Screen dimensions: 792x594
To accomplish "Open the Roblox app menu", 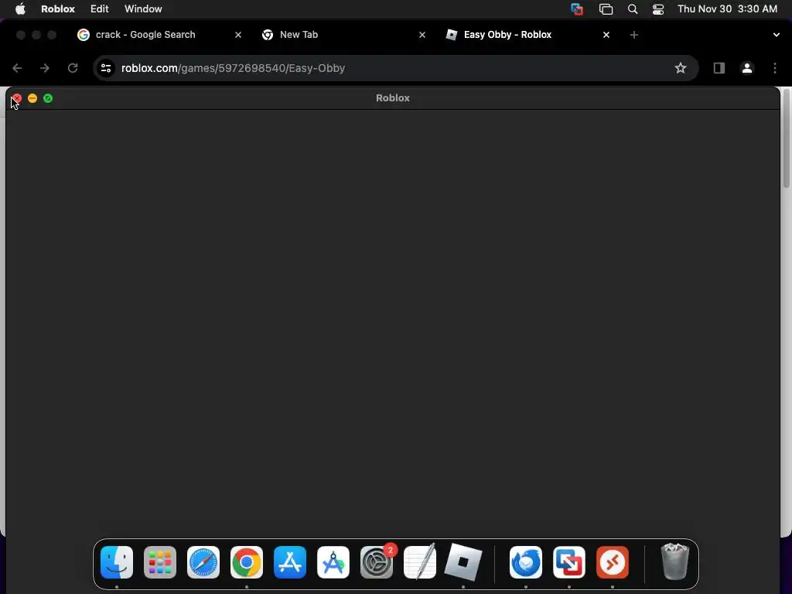I will 57,9.
